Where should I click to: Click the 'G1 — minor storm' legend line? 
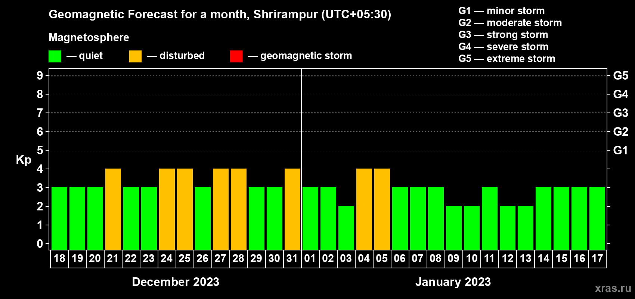click(x=501, y=11)
